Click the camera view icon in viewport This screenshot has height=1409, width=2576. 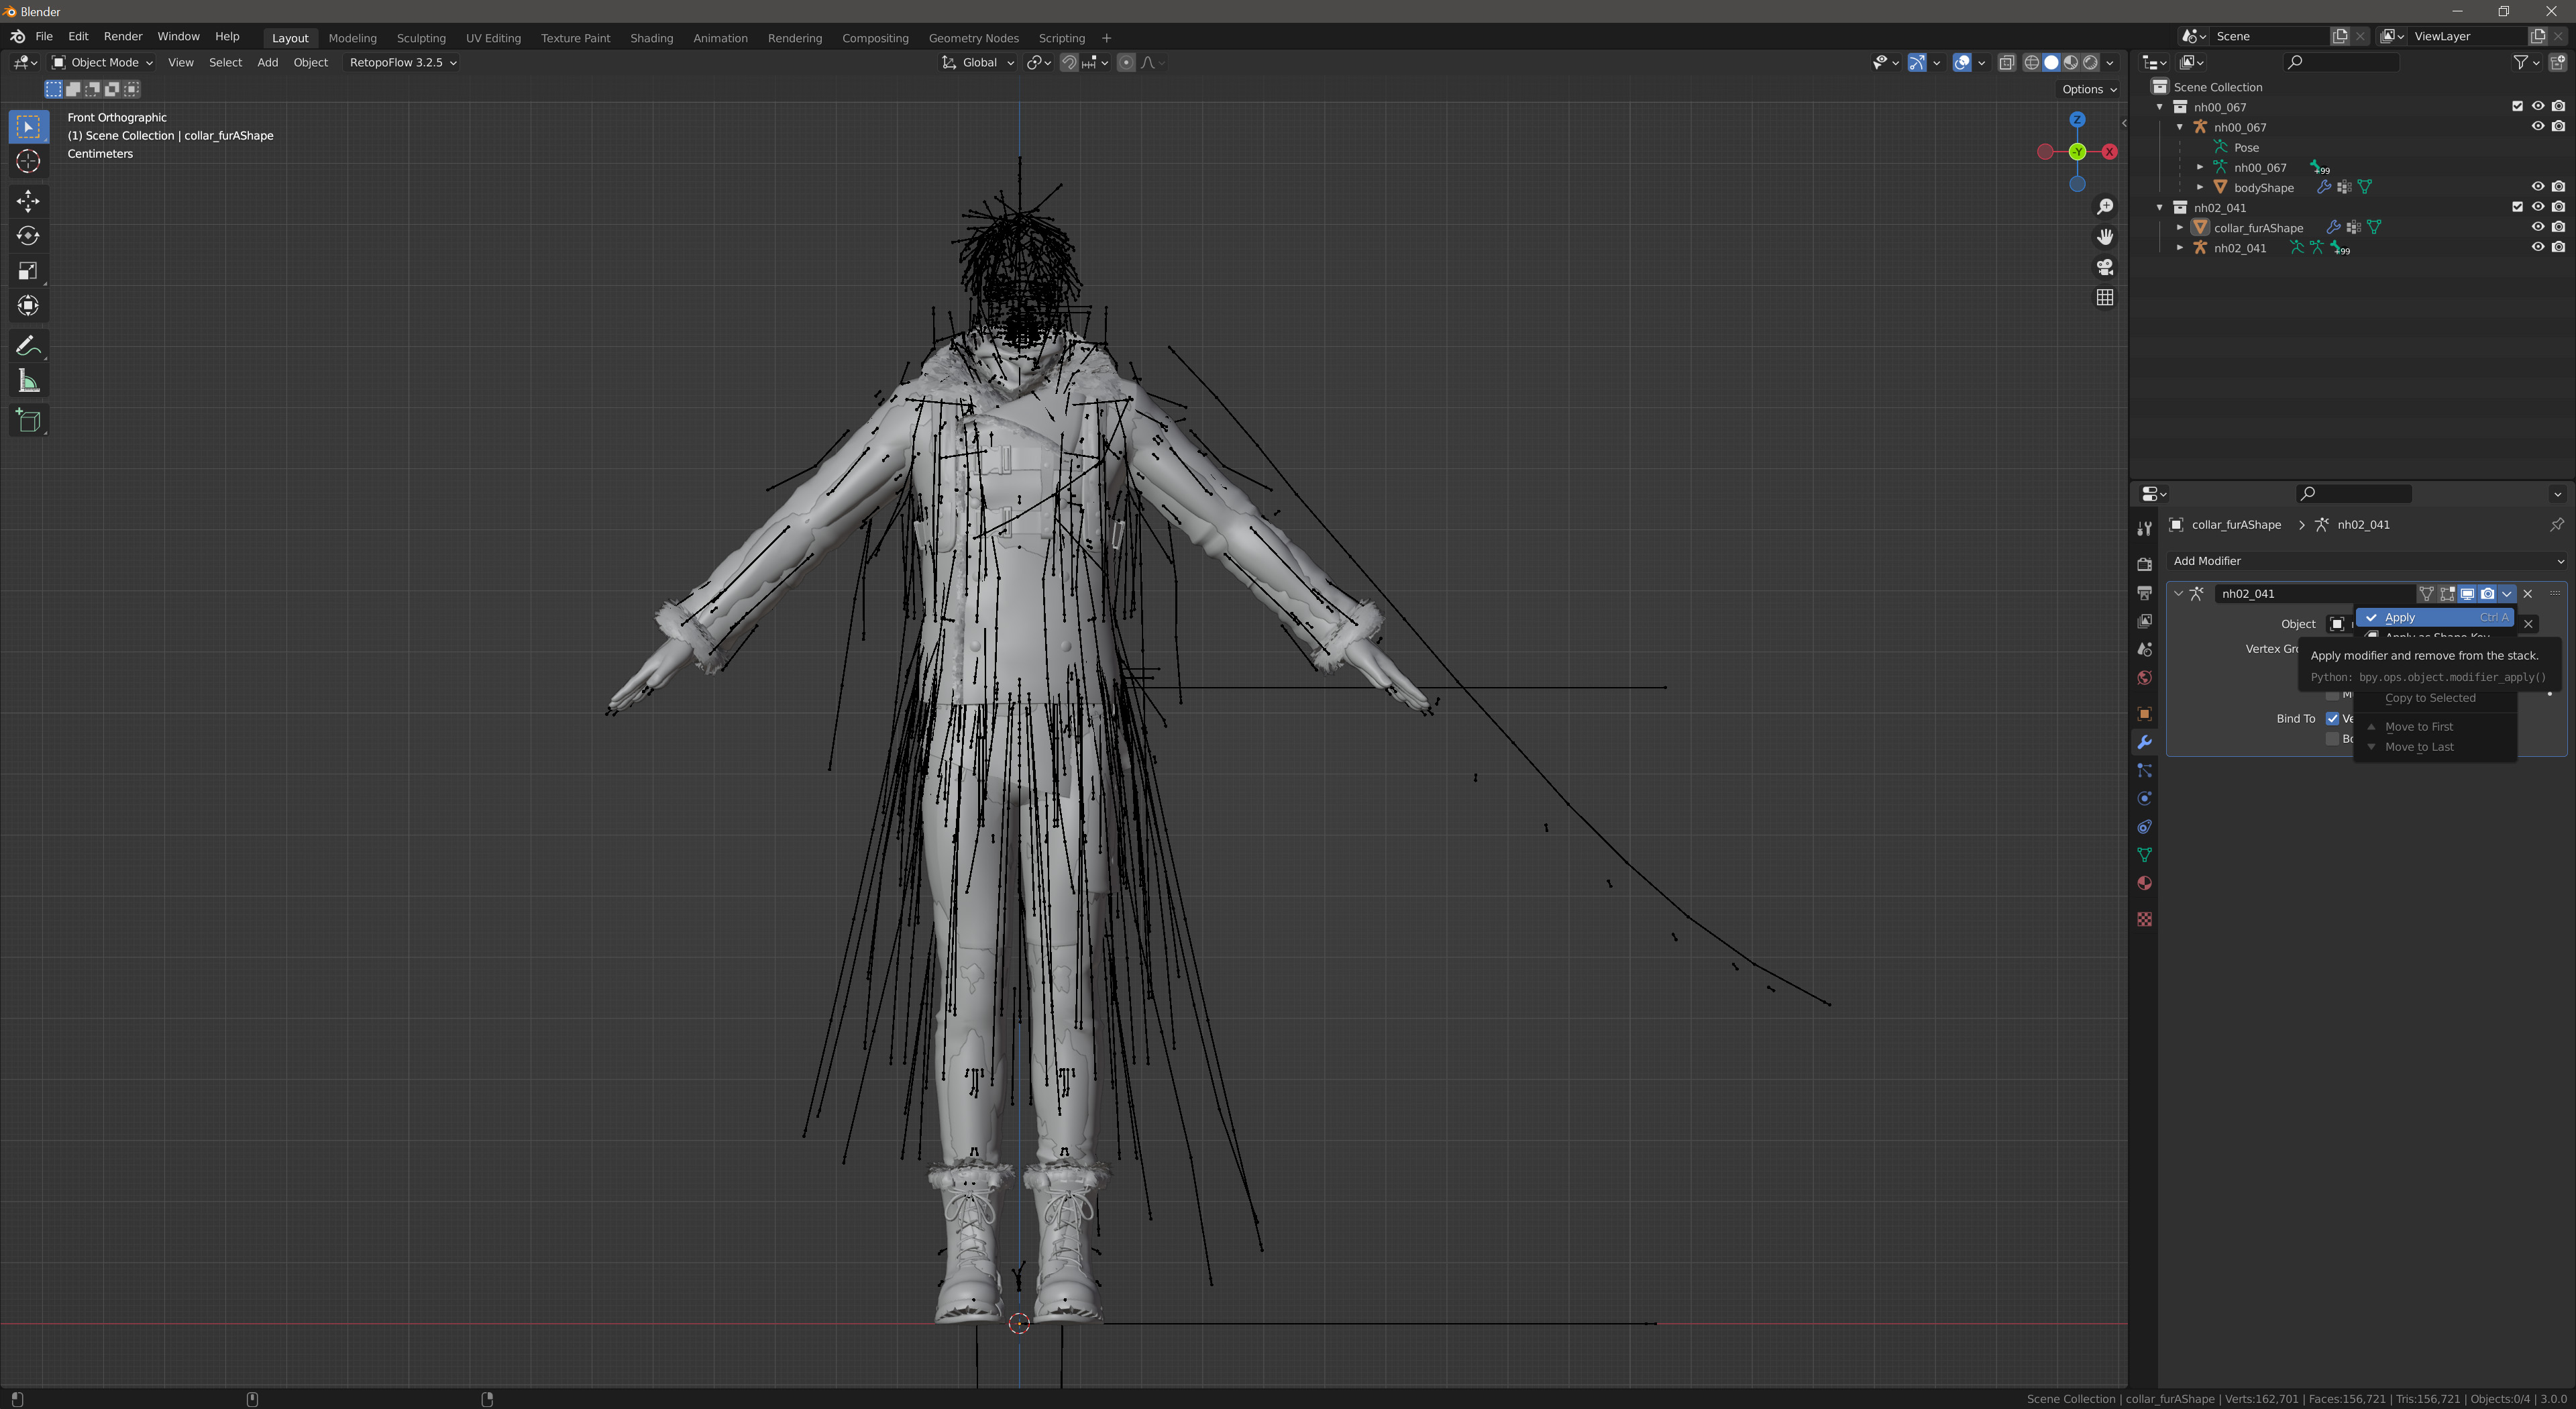click(2105, 267)
